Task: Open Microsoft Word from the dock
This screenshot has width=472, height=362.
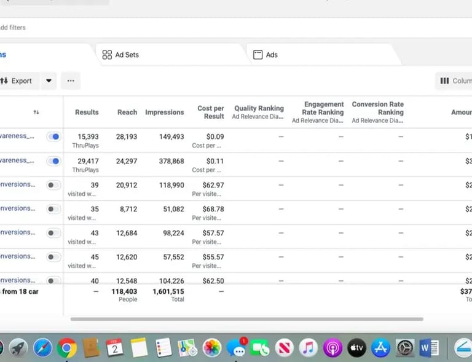Action: (x=429, y=348)
